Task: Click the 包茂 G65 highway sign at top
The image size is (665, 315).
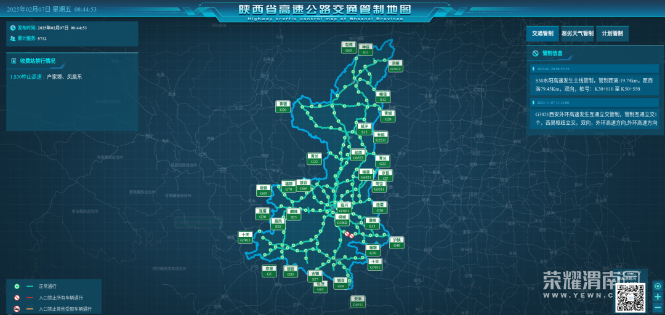Action: (x=349, y=47)
